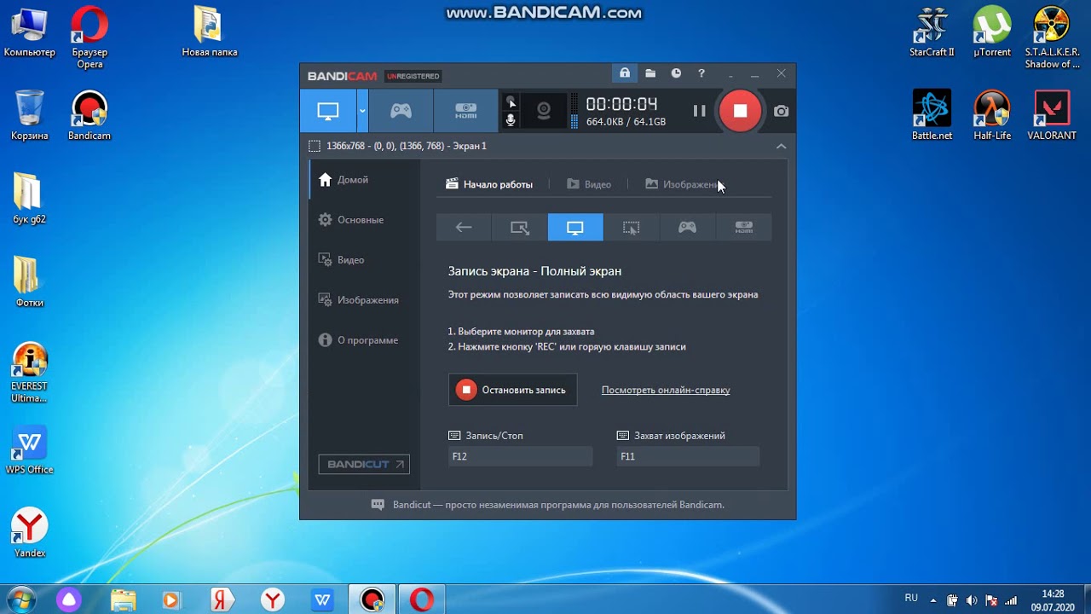This screenshot has width=1091, height=614.
Task: Click Захват изображений hotkey field F11
Action: (x=688, y=456)
